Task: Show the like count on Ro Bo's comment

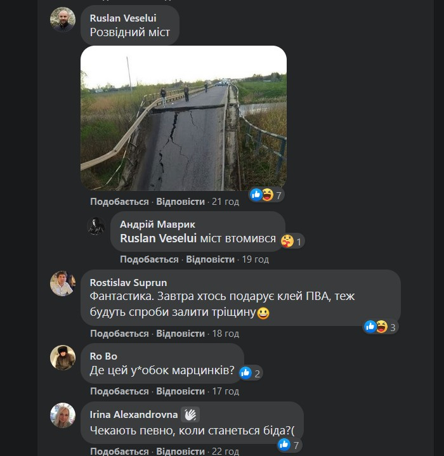Action: (250, 373)
